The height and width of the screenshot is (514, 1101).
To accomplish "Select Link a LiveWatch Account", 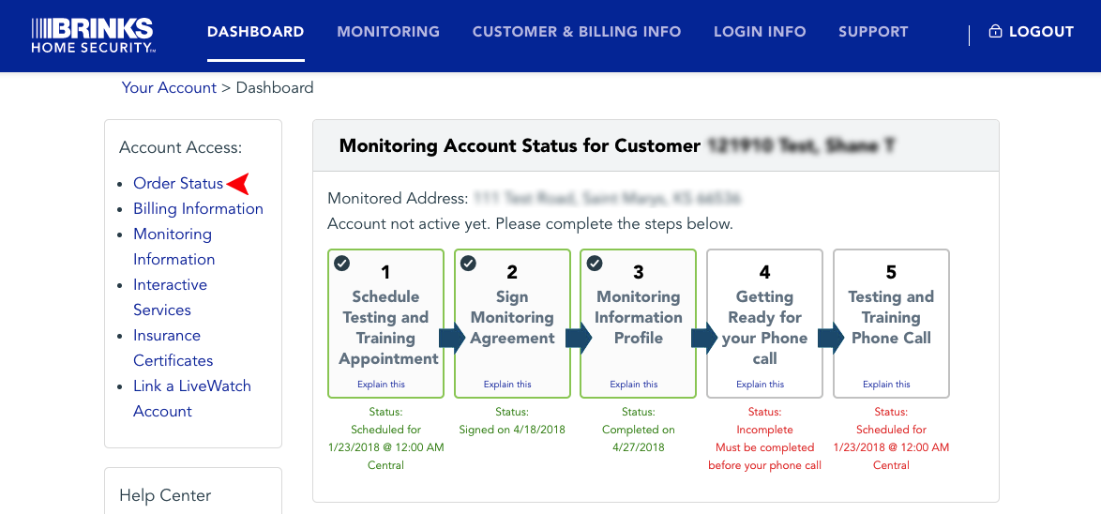I will coord(191,398).
